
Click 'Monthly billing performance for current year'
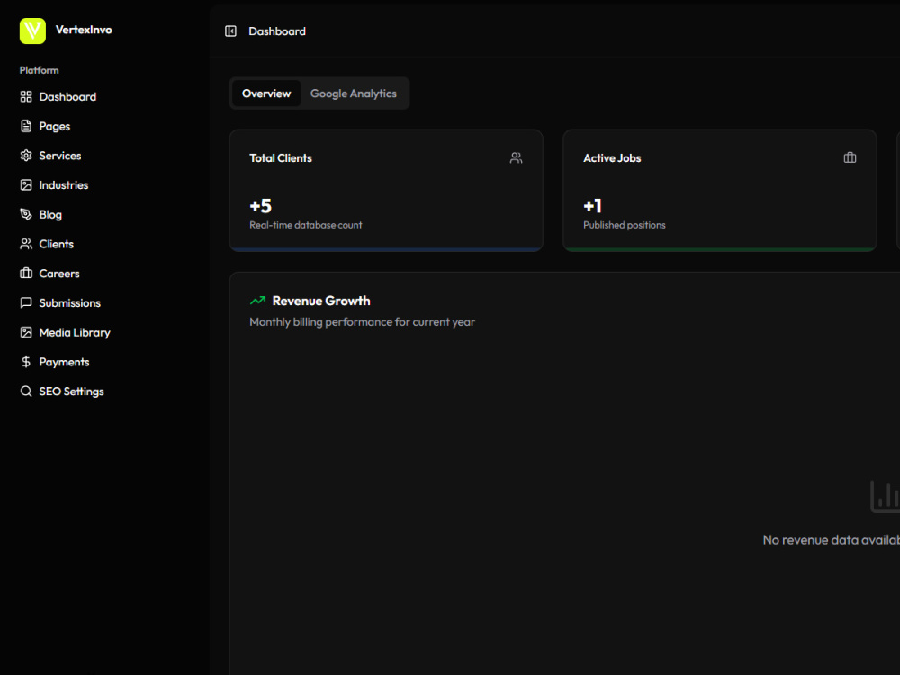(x=362, y=322)
